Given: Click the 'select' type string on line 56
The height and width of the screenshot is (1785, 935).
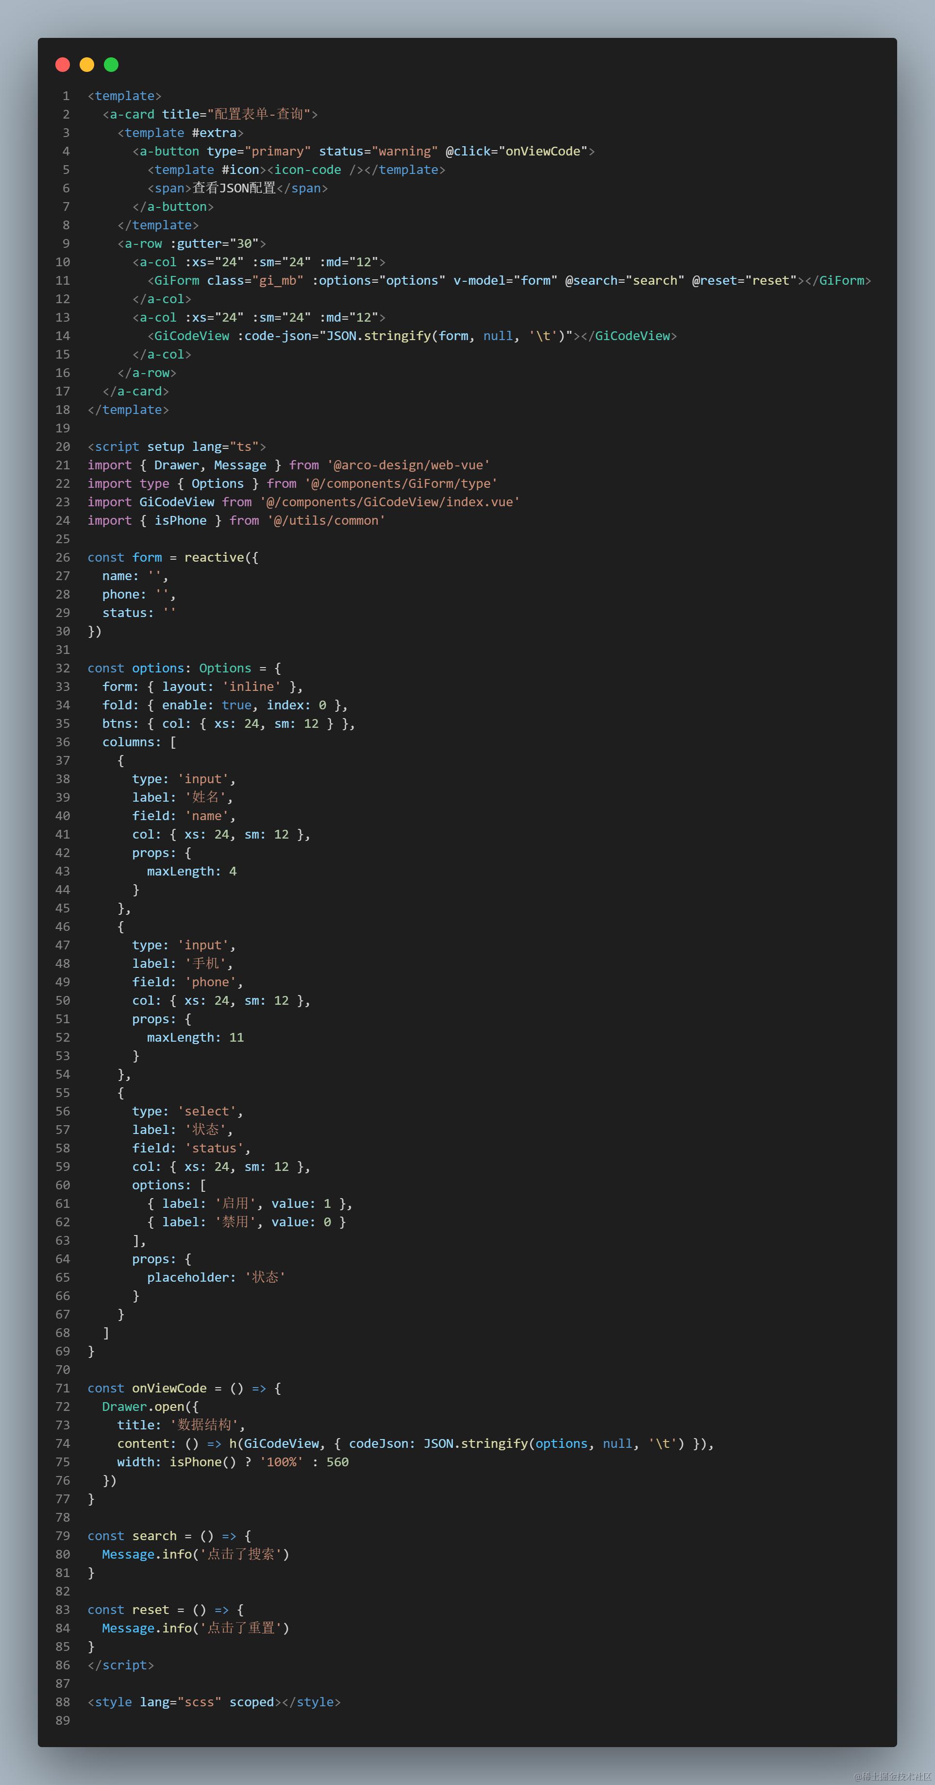Looking at the screenshot, I should pyautogui.click(x=206, y=1112).
